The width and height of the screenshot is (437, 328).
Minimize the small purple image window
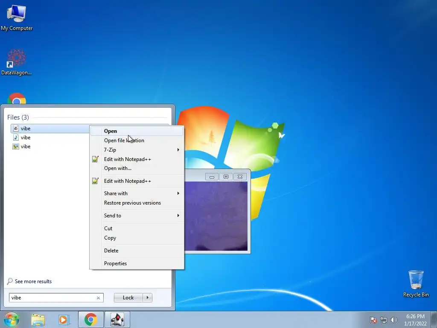point(212,176)
